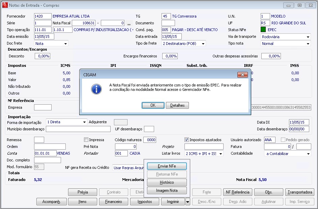Expand the Tipo nota dropdown
The image size is (318, 209).
[x=308, y=44]
